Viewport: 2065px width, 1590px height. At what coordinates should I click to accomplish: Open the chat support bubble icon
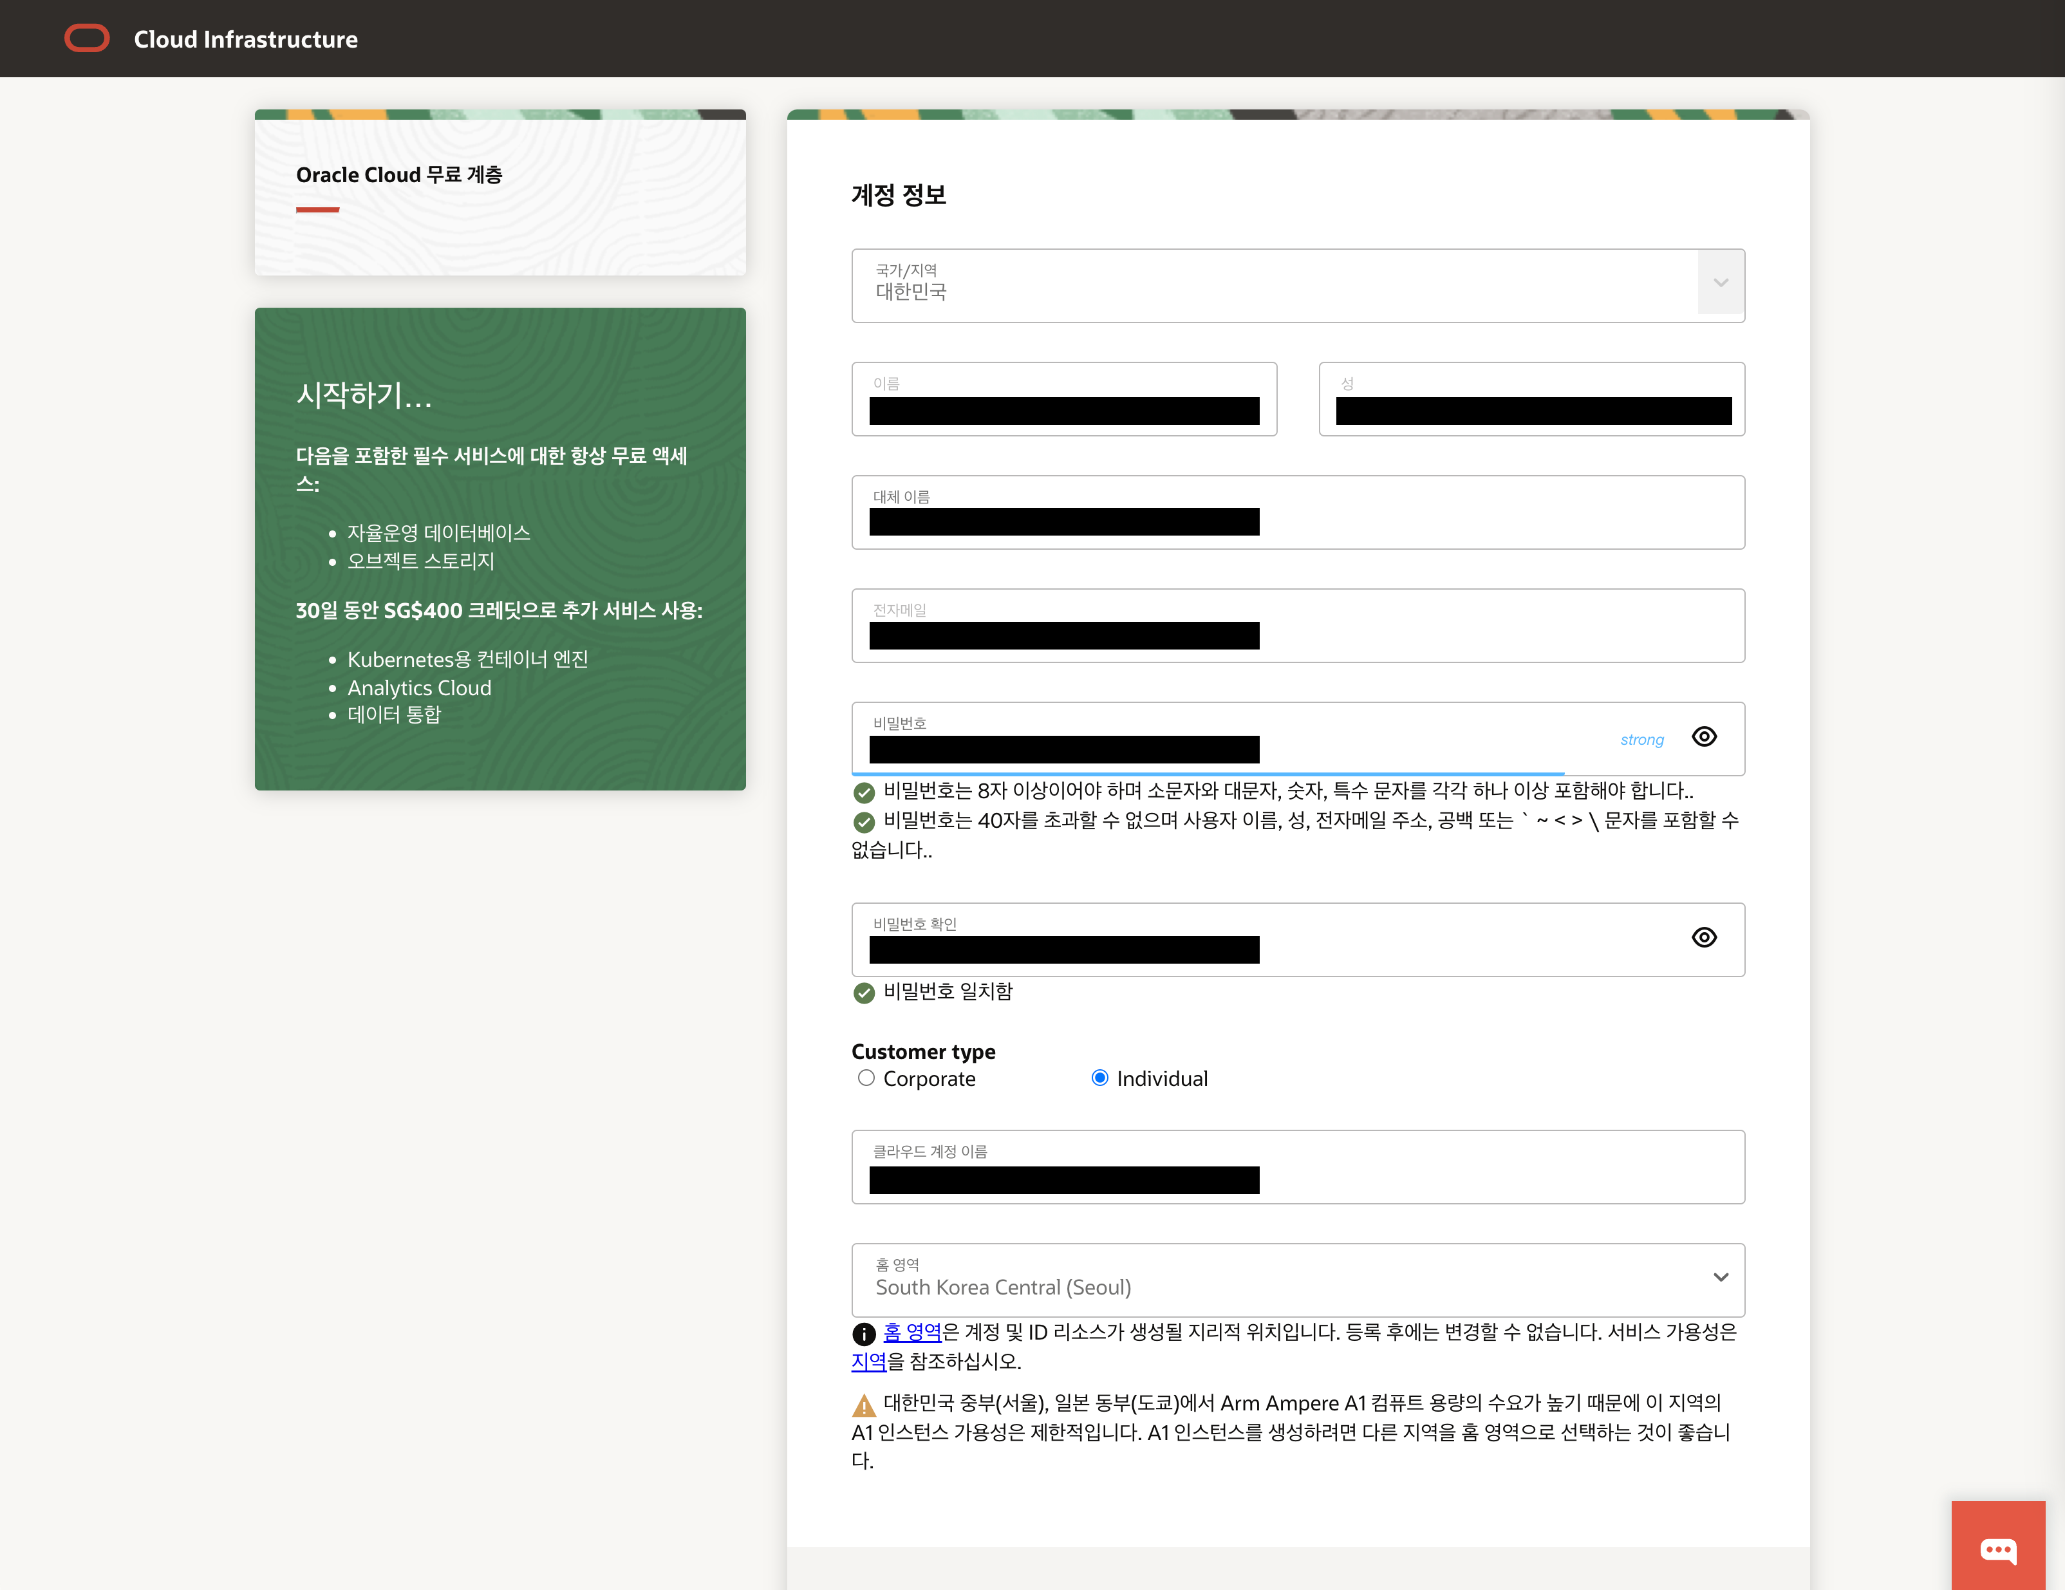point(1998,1549)
